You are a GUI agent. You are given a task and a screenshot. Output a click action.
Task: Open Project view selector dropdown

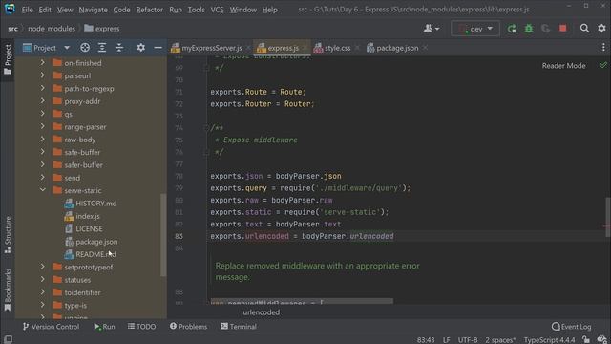coord(47,48)
